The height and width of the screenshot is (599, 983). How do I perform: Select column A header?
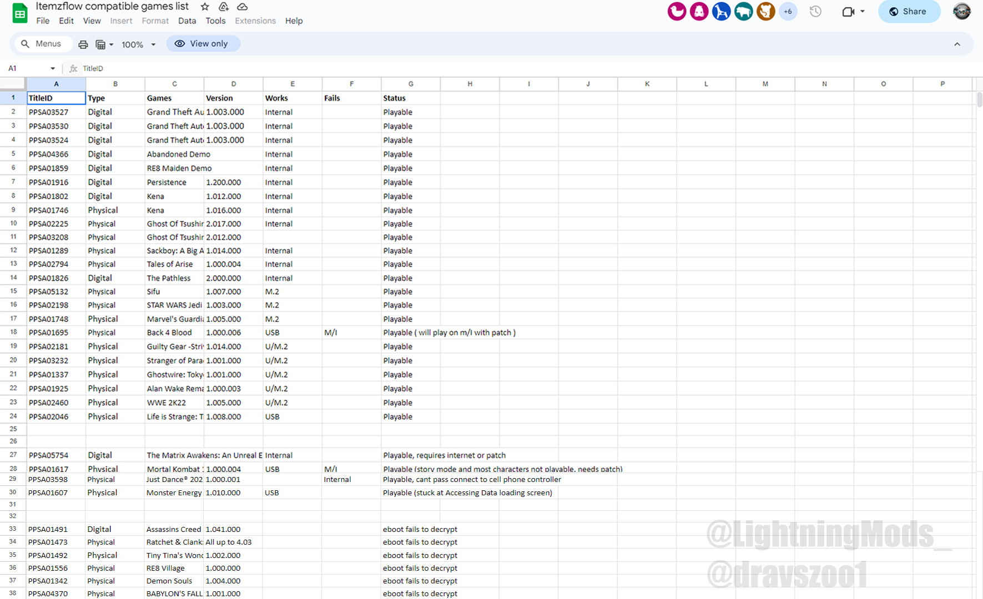pyautogui.click(x=56, y=84)
